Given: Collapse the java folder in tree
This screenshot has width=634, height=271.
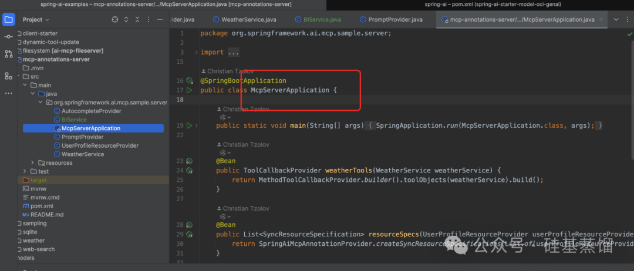Looking at the screenshot, I should (x=33, y=94).
